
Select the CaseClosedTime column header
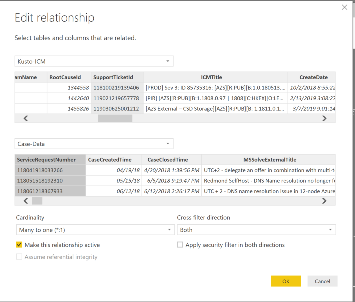[x=172, y=160]
